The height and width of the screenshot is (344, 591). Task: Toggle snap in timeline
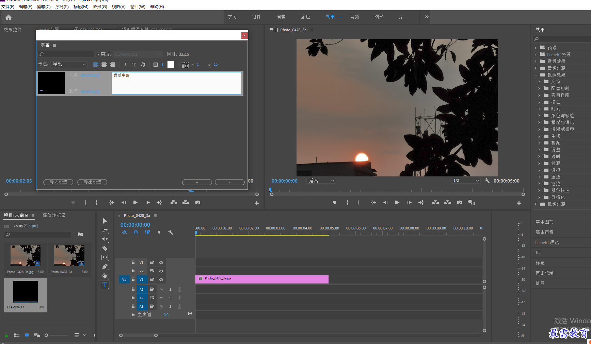136,232
